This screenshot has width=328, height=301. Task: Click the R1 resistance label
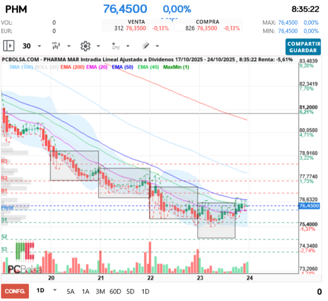click(4, 191)
